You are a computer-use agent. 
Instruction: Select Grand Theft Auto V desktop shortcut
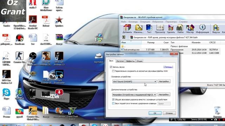click(72, 113)
